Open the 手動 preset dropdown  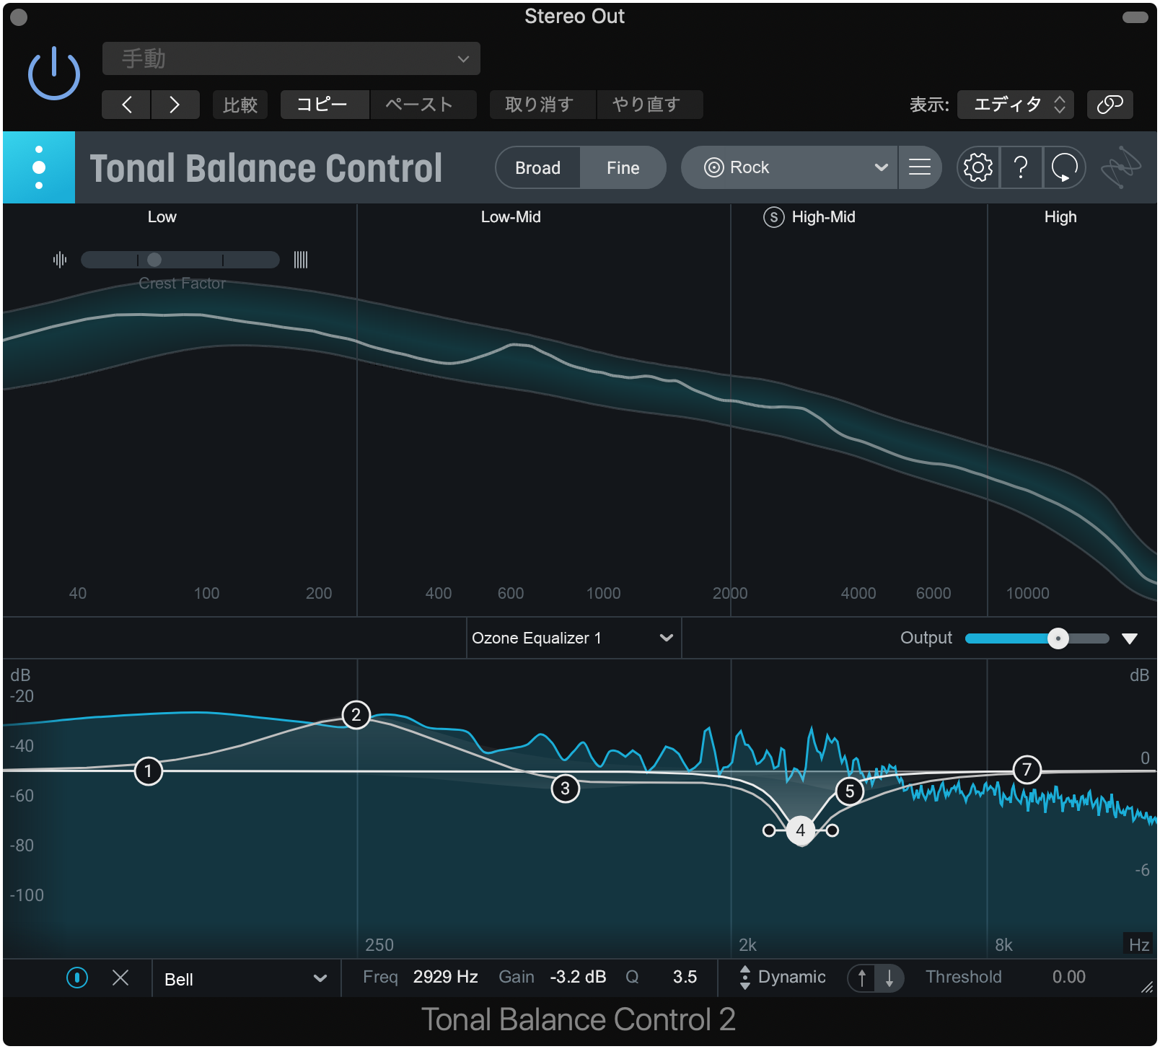pos(291,58)
